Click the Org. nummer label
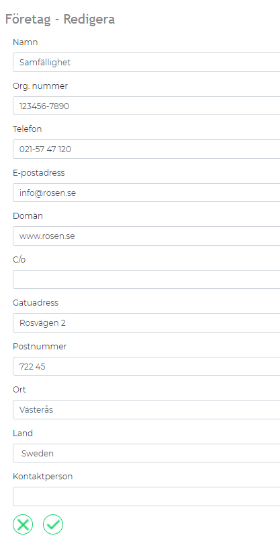Image resolution: width=280 pixels, height=550 pixels. click(40, 86)
